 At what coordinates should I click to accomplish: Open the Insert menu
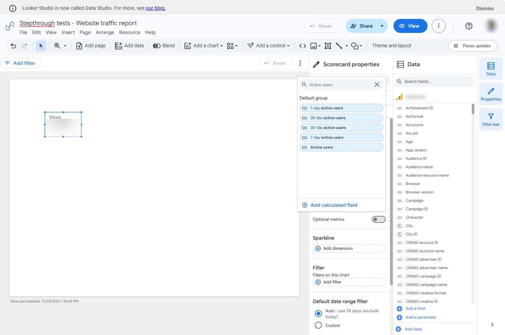click(68, 33)
